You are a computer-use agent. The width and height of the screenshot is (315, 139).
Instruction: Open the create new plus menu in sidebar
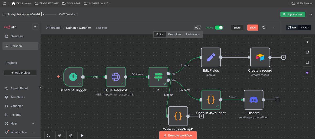tap(35, 27)
